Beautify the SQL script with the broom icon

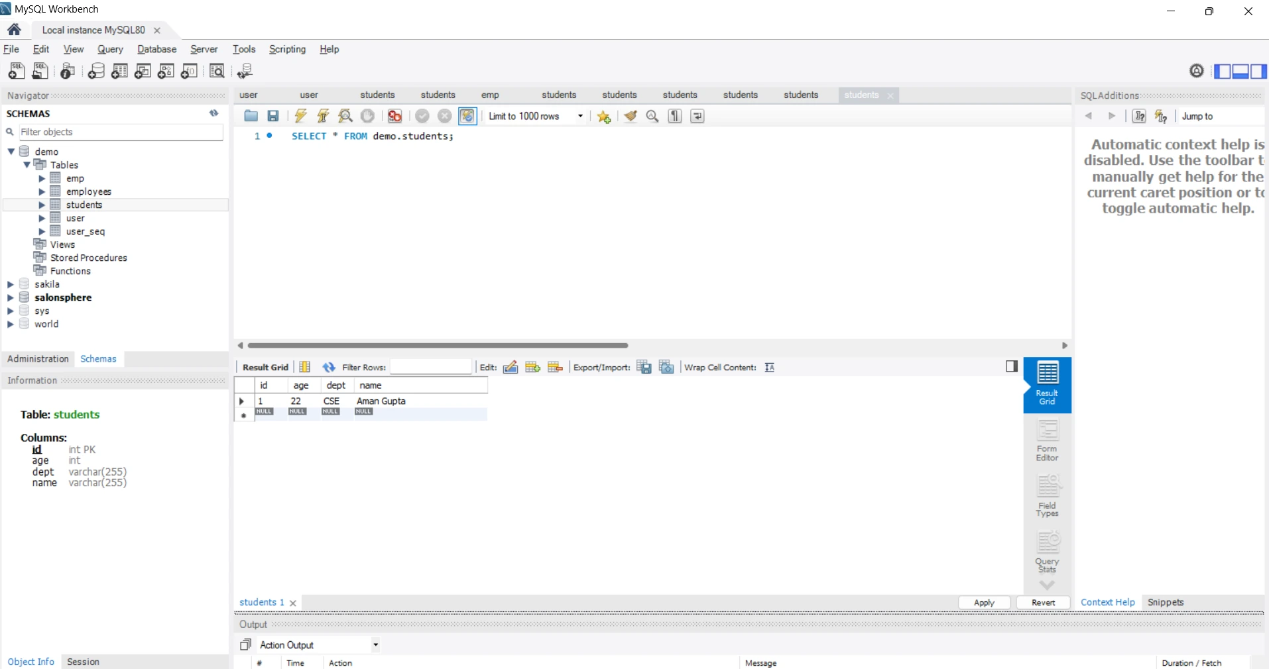[x=630, y=117]
